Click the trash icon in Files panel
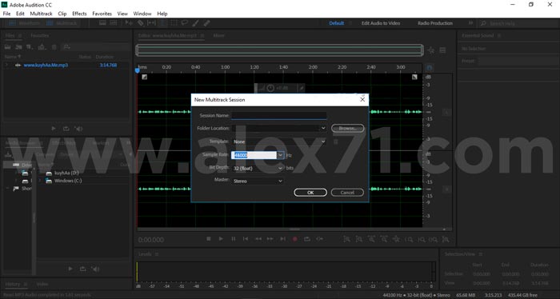Image resolution: width=560 pixels, height=299 pixels. (x=54, y=47)
